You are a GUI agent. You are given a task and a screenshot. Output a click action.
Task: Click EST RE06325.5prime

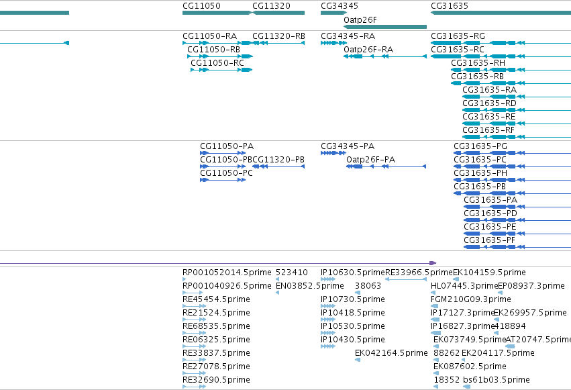[216, 340]
